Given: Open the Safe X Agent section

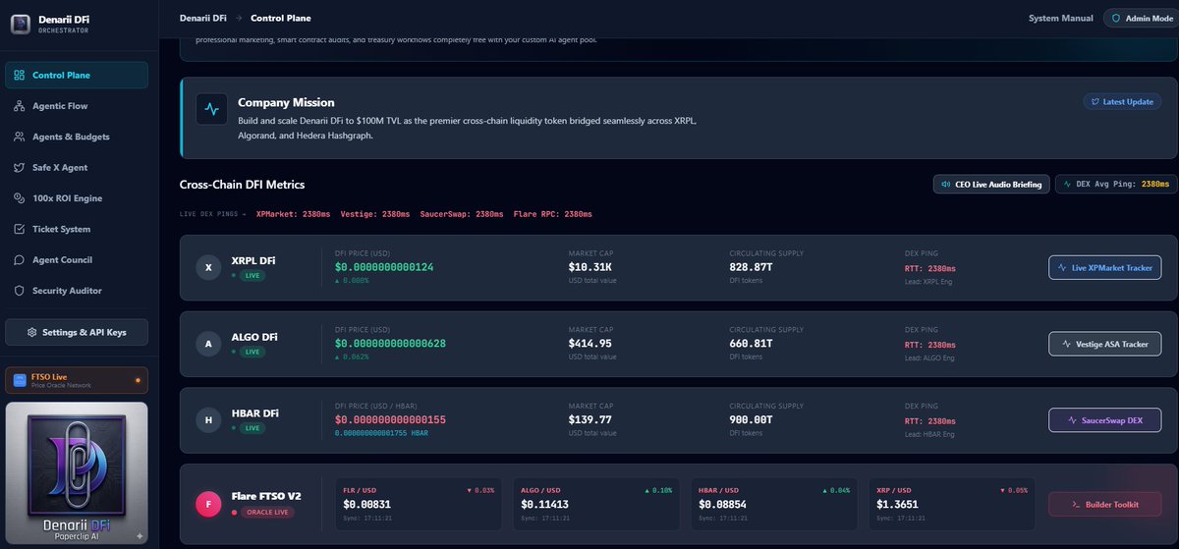Looking at the screenshot, I should tap(77, 168).
